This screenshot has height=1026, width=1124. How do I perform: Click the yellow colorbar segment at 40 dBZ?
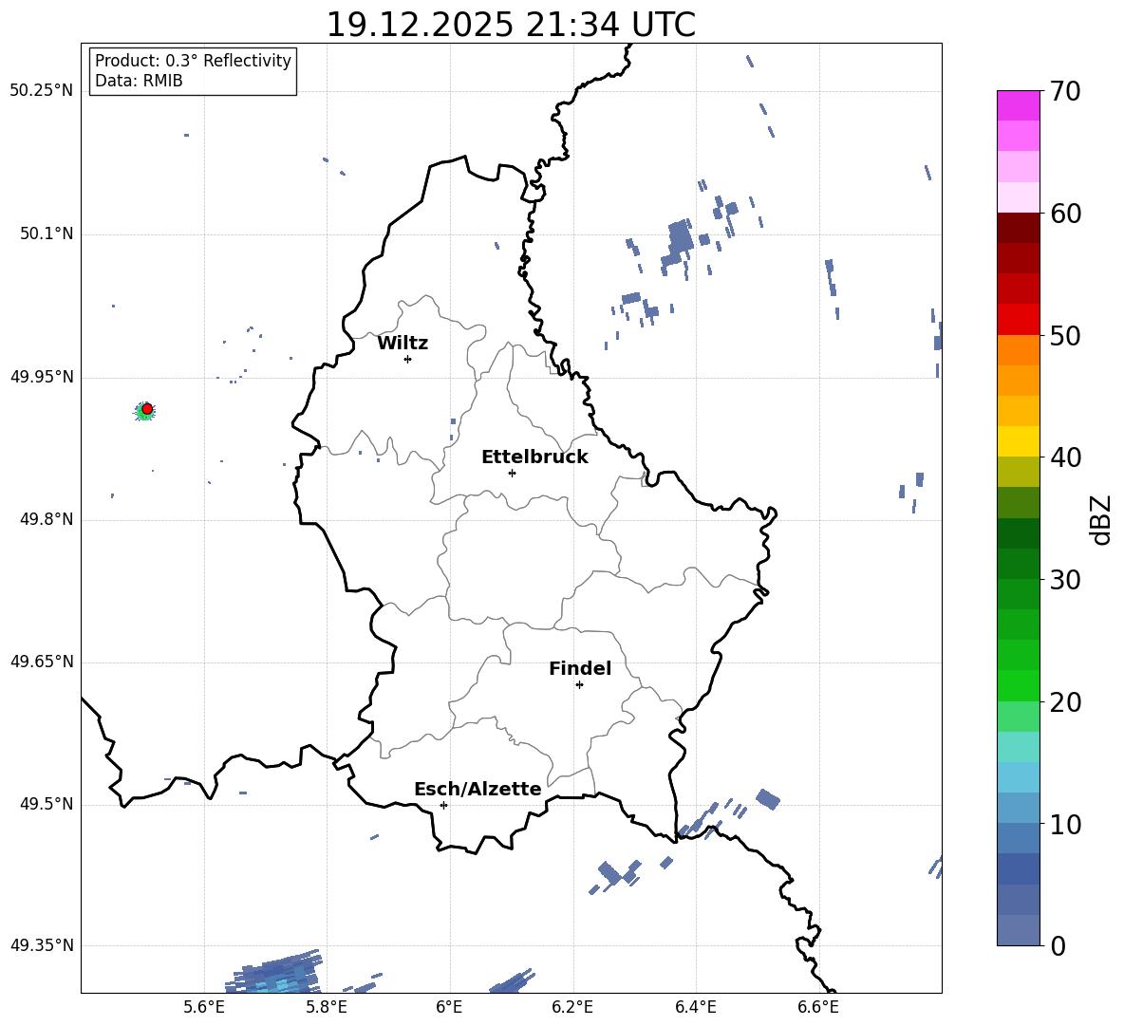click(x=1018, y=442)
